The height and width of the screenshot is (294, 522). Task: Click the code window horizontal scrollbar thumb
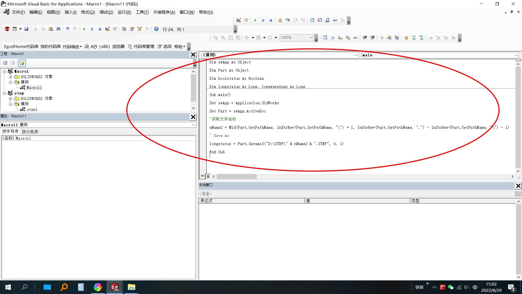[x=237, y=177]
